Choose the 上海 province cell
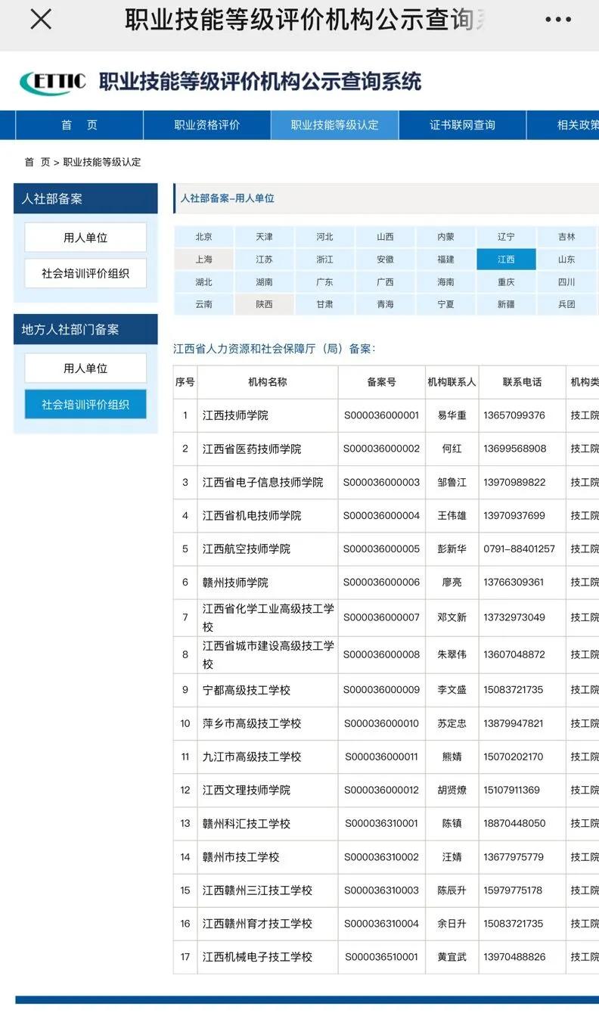 click(204, 259)
